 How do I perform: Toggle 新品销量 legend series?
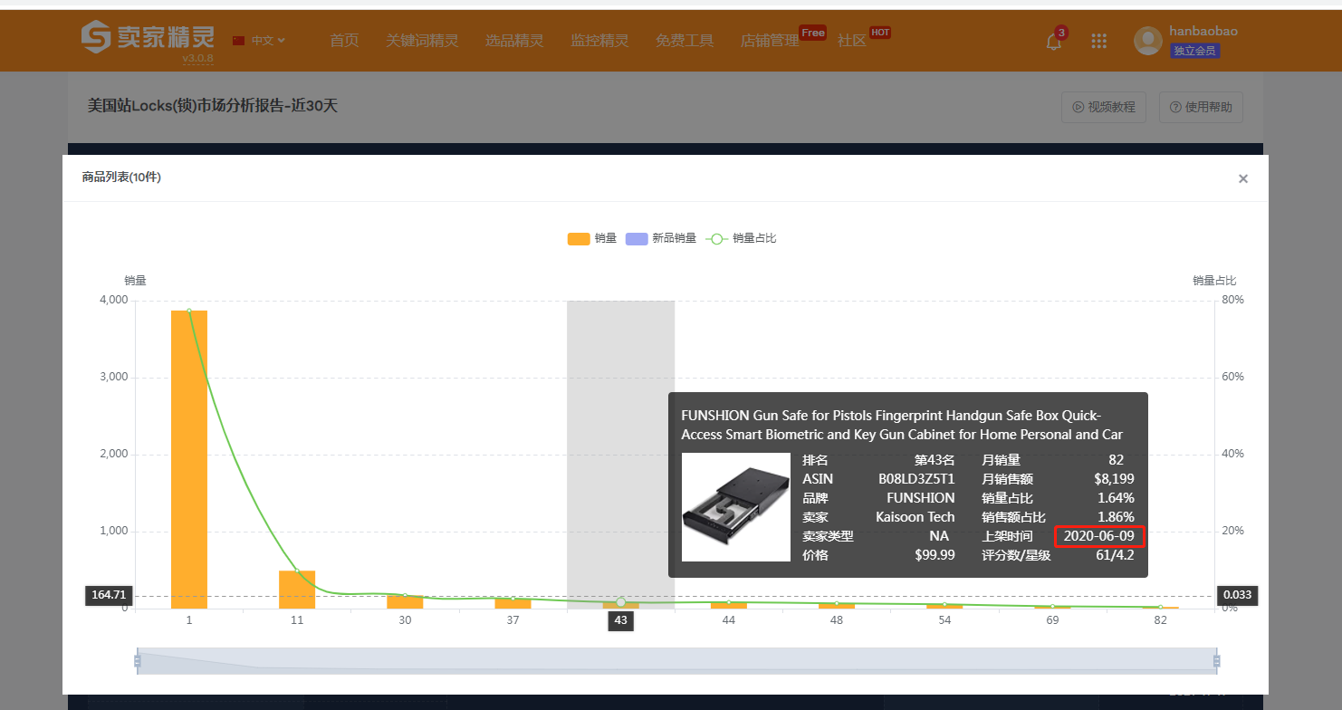tap(663, 238)
